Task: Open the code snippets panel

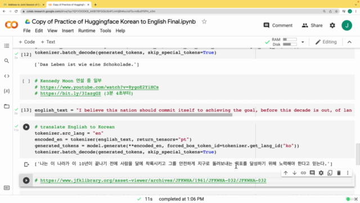Action: tap(7, 76)
